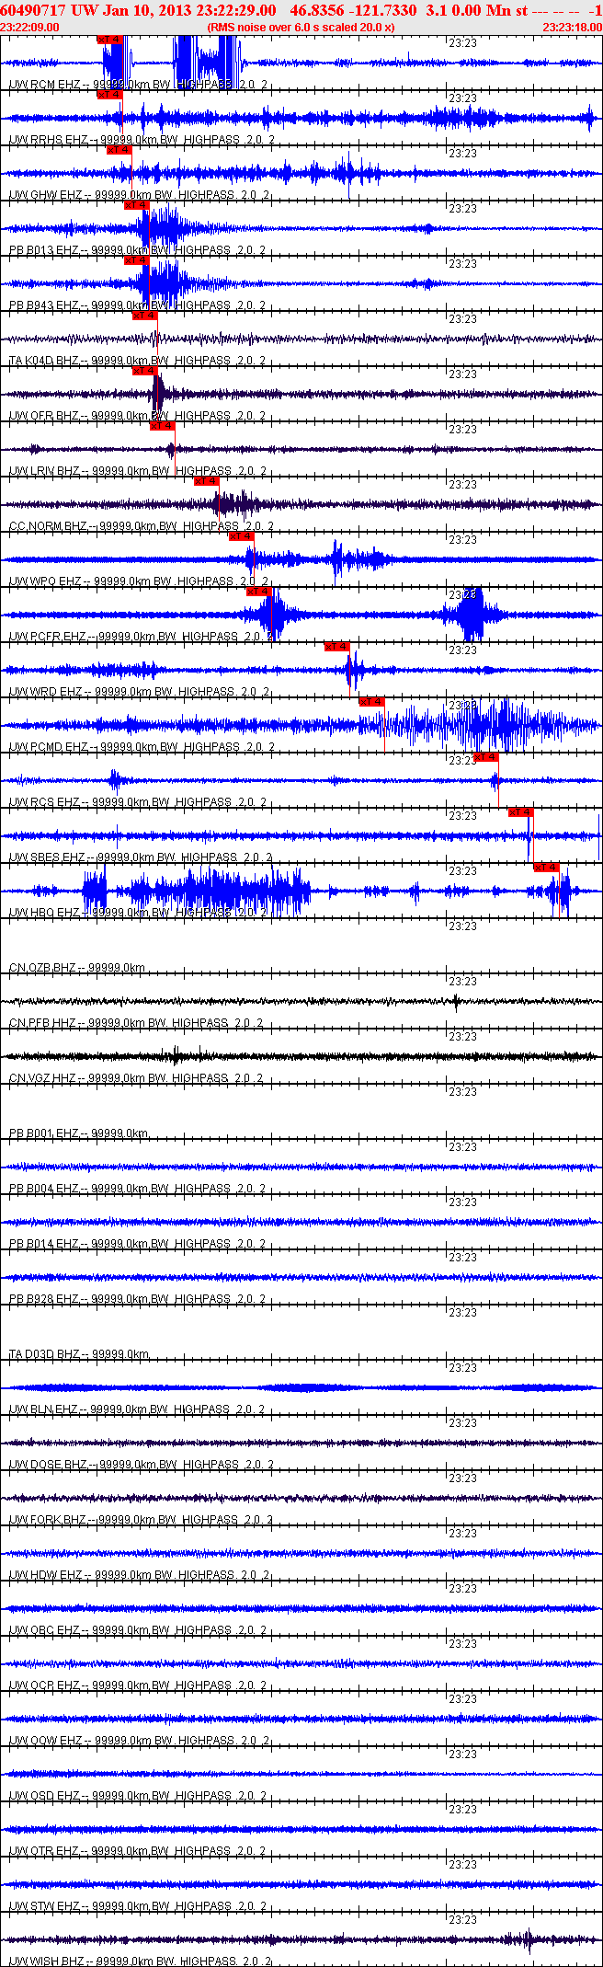
Task: Select the pick marker on UW.SBES trace
Action: [521, 812]
